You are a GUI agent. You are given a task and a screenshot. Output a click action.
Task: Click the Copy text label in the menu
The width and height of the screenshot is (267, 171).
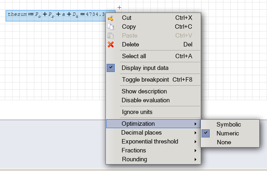point(129,27)
